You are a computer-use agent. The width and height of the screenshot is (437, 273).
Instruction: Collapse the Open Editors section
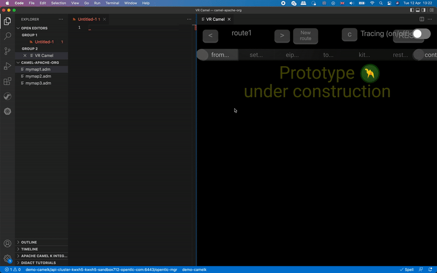point(34,28)
